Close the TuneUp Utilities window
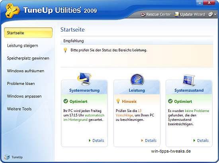Image resolution: width=219 pixels, height=163 pixels. pyautogui.click(x=209, y=3)
